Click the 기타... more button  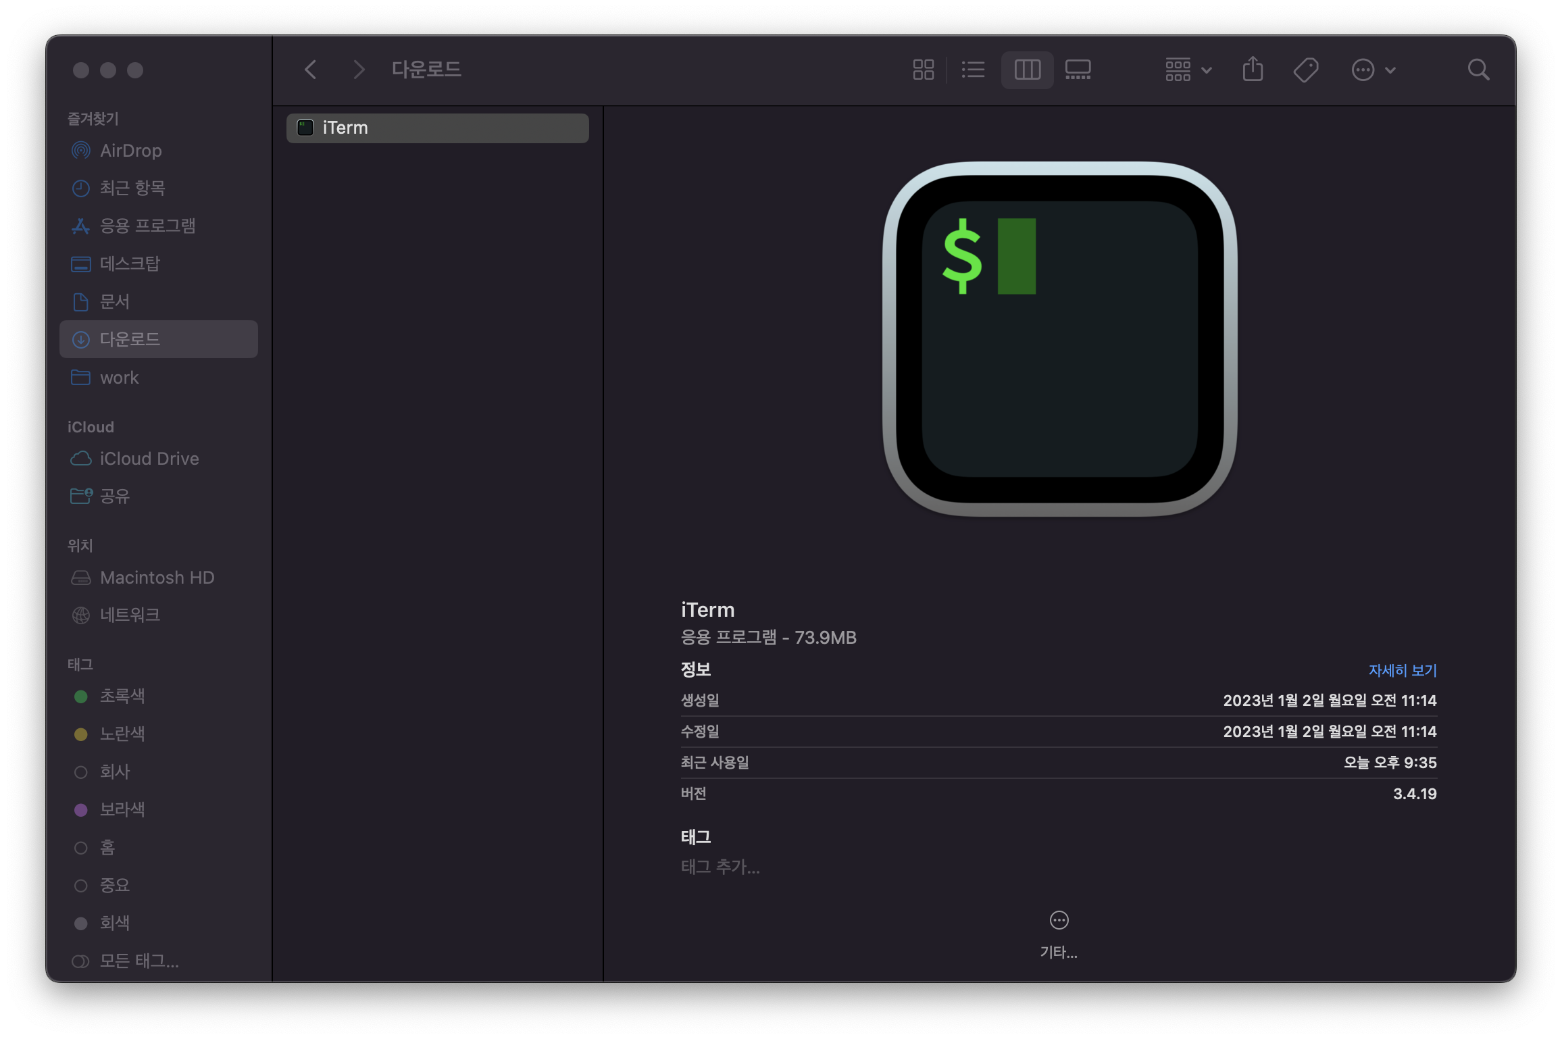[x=1059, y=935]
